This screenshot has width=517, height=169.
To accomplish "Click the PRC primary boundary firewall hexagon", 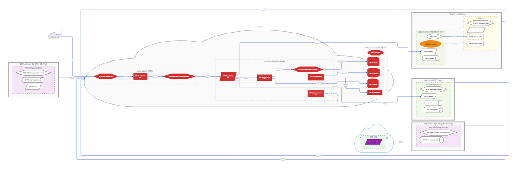I will [x=33, y=73].
